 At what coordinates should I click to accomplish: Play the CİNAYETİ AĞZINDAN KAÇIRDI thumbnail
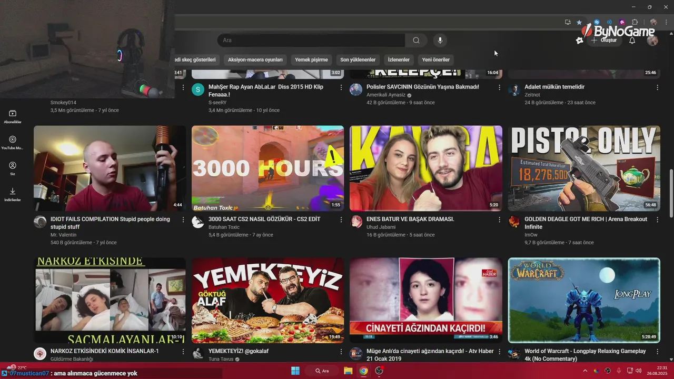(x=426, y=301)
